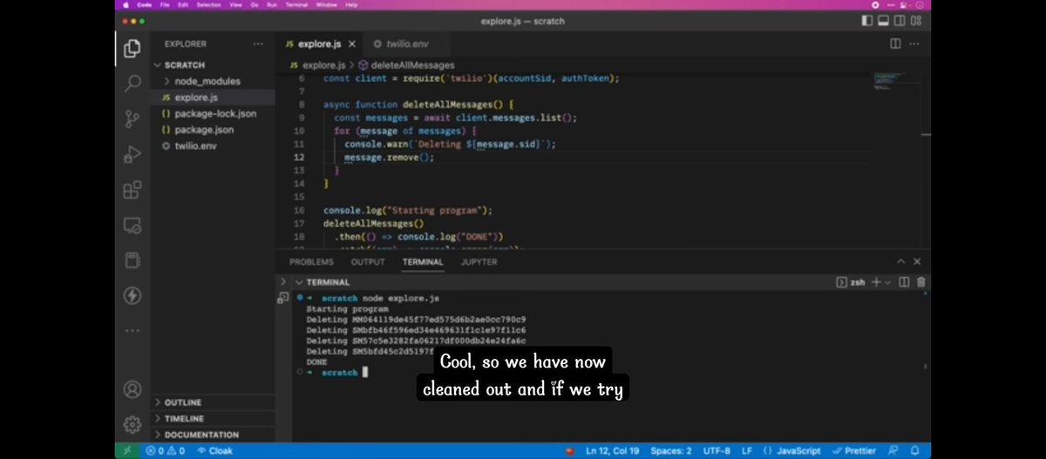The width and height of the screenshot is (1046, 459).
Task: Click the Ln 12, Col 19 indicator
Action: coord(612,451)
